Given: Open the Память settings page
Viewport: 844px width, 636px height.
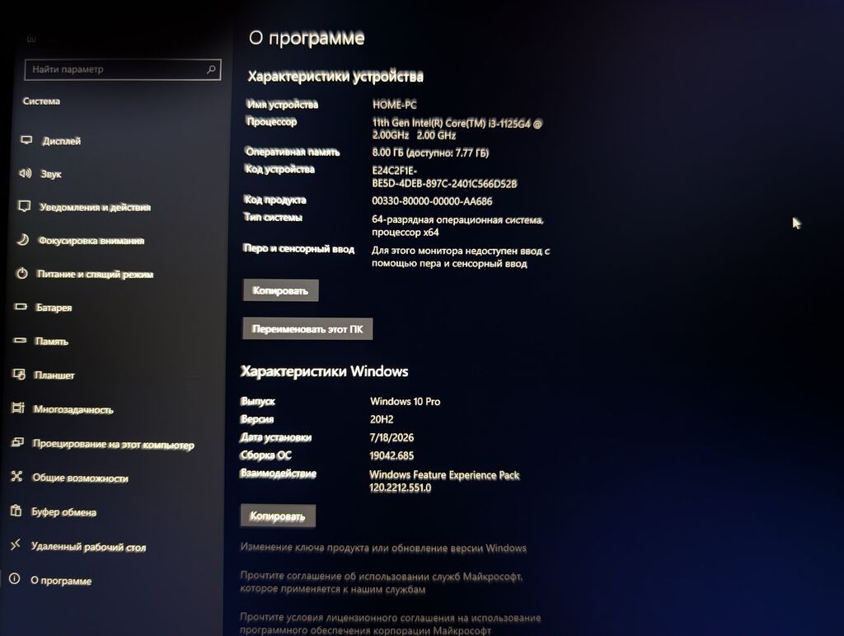Looking at the screenshot, I should click(x=51, y=342).
